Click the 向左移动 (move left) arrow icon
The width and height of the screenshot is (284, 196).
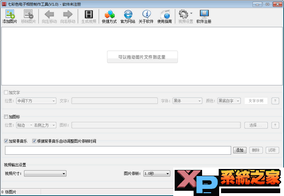coord(49,14)
